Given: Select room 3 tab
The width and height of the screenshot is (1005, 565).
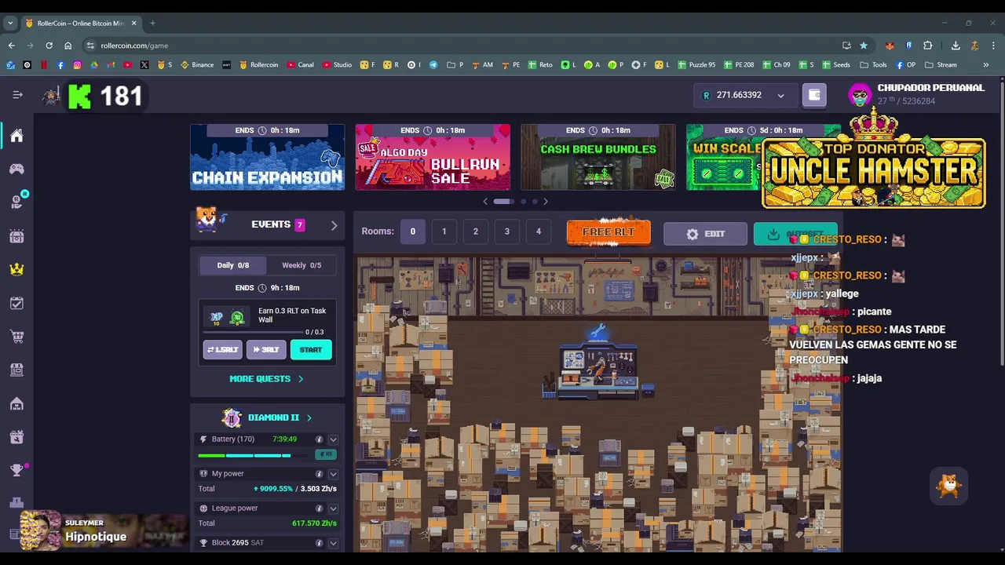Looking at the screenshot, I should pyautogui.click(x=506, y=231).
